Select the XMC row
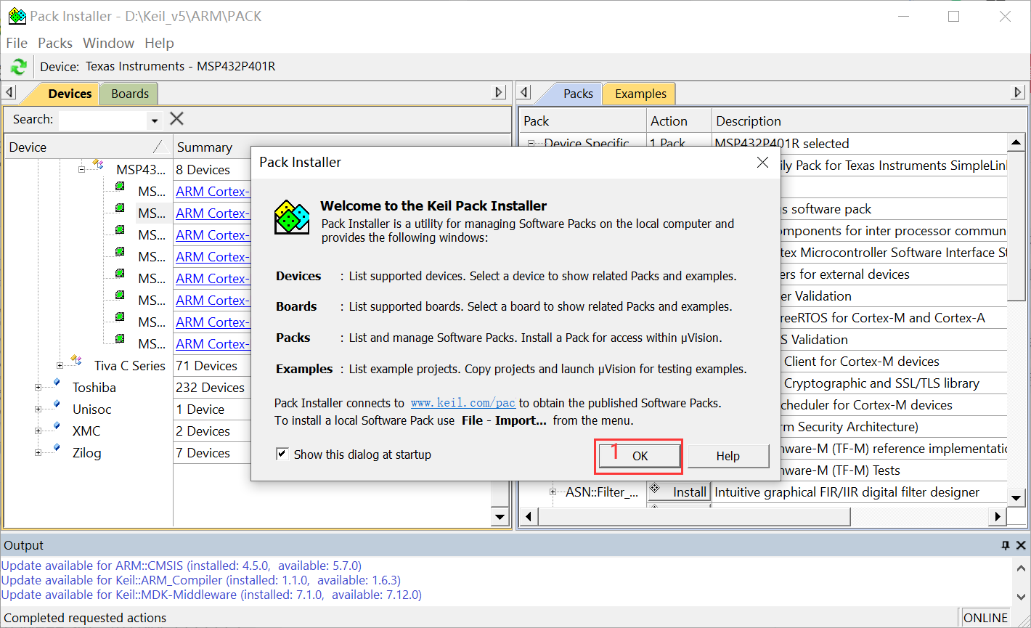1031x628 pixels. [86, 431]
